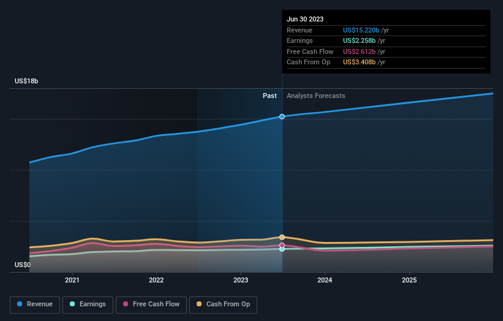Select the 2022 x-axis label
Screen dimensions: 503x321
point(156,280)
